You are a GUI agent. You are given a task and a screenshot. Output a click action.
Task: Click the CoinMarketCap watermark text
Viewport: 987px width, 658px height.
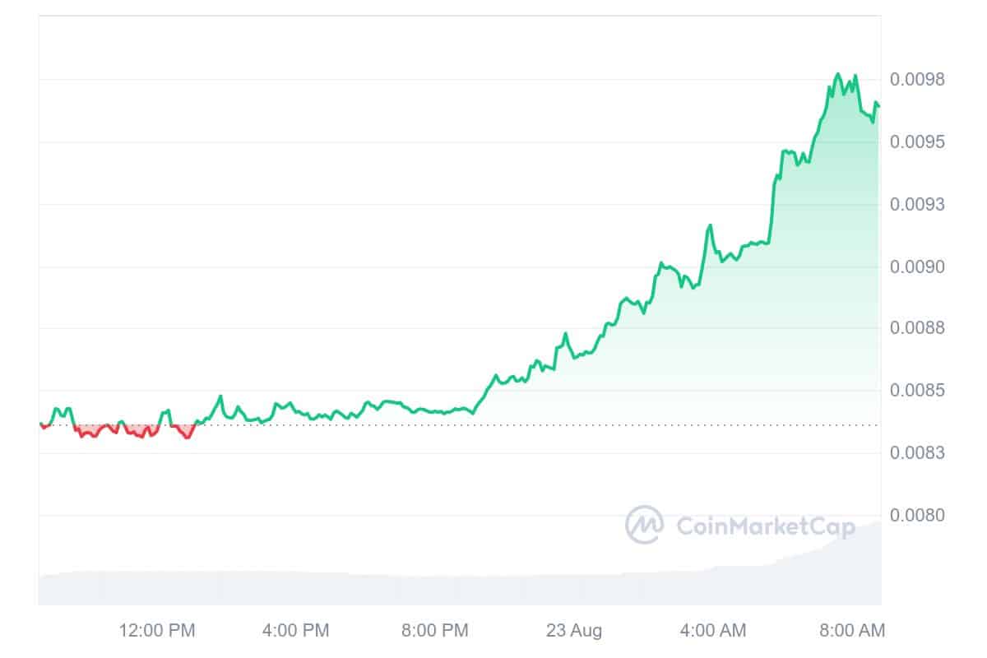(x=765, y=526)
